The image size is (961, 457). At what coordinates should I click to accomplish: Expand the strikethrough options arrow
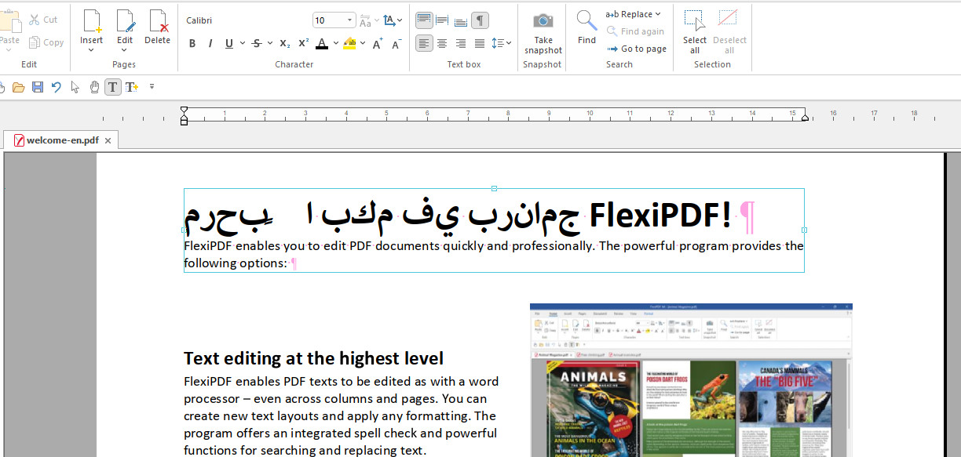(x=270, y=44)
